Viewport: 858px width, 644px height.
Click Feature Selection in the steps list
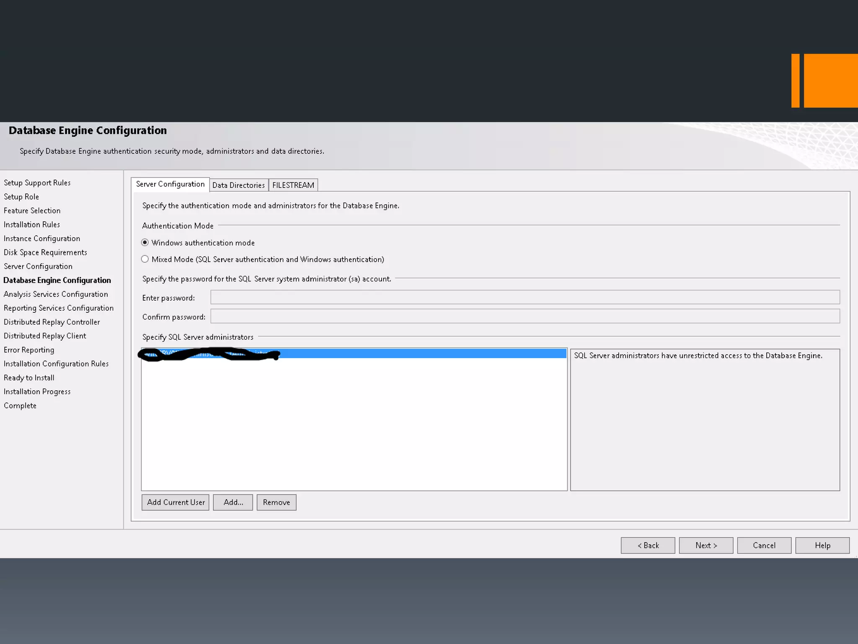pyautogui.click(x=32, y=210)
